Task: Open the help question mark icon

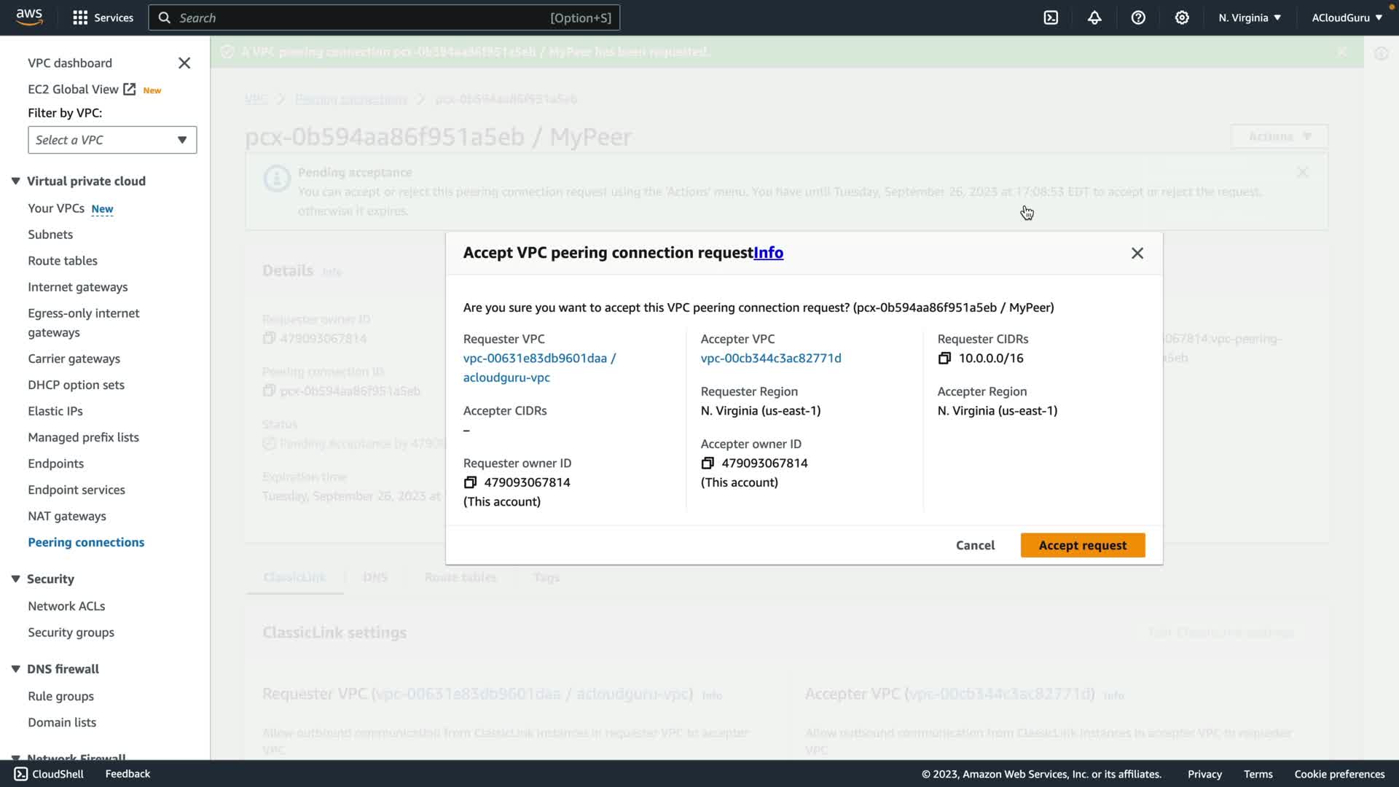Action: pyautogui.click(x=1138, y=17)
